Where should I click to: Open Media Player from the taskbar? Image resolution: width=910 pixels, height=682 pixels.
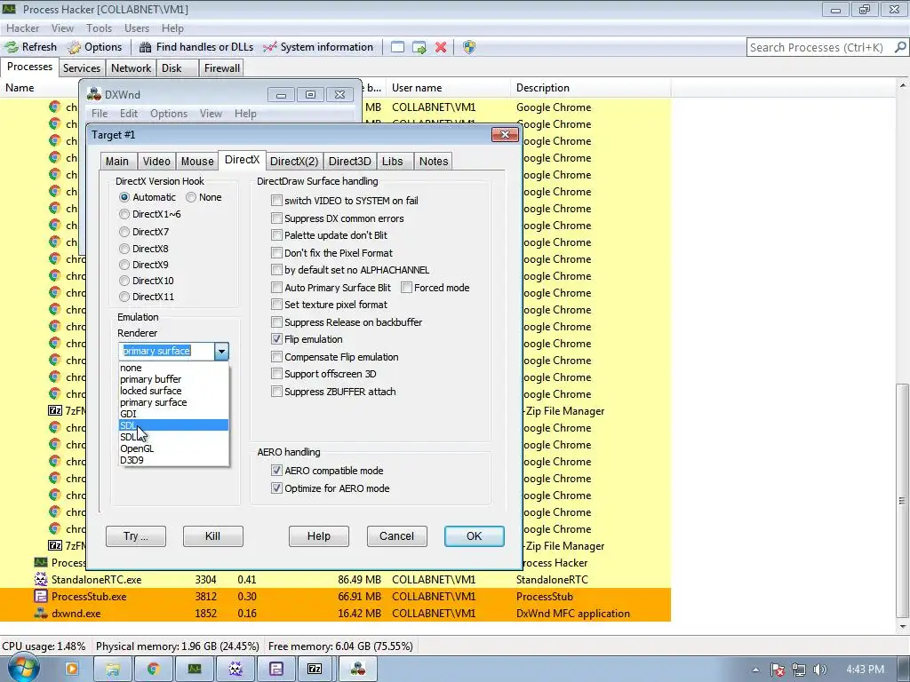coord(72,669)
